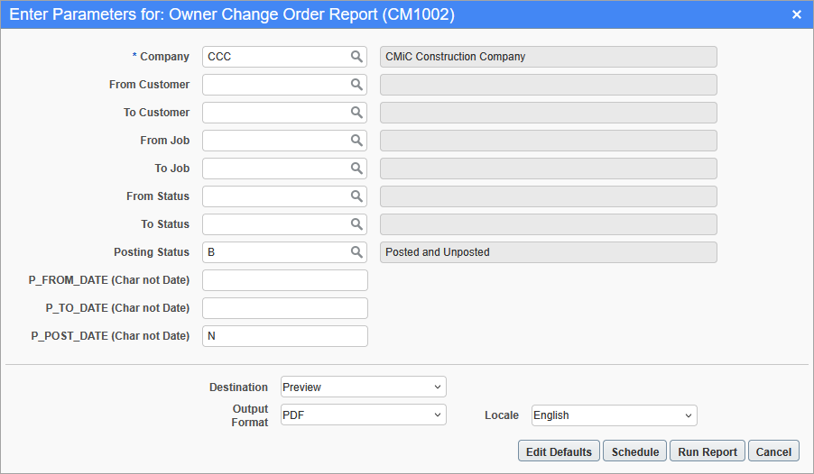Viewport: 814px width, 474px height.
Task: Expand the Output Format dropdown
Action: [364, 415]
